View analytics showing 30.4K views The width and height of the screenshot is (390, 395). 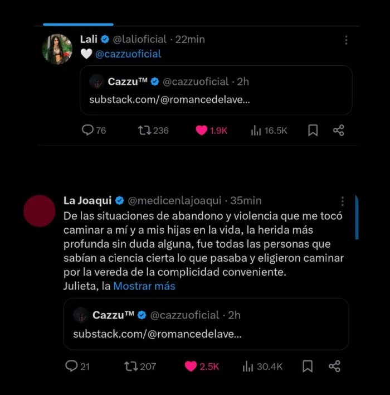click(248, 366)
